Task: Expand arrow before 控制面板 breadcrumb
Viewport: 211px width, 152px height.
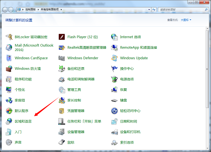Action: click(x=23, y=9)
